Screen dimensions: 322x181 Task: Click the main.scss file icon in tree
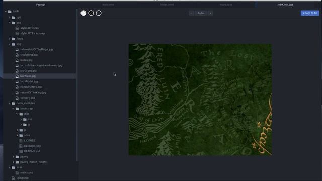click(x=17, y=173)
